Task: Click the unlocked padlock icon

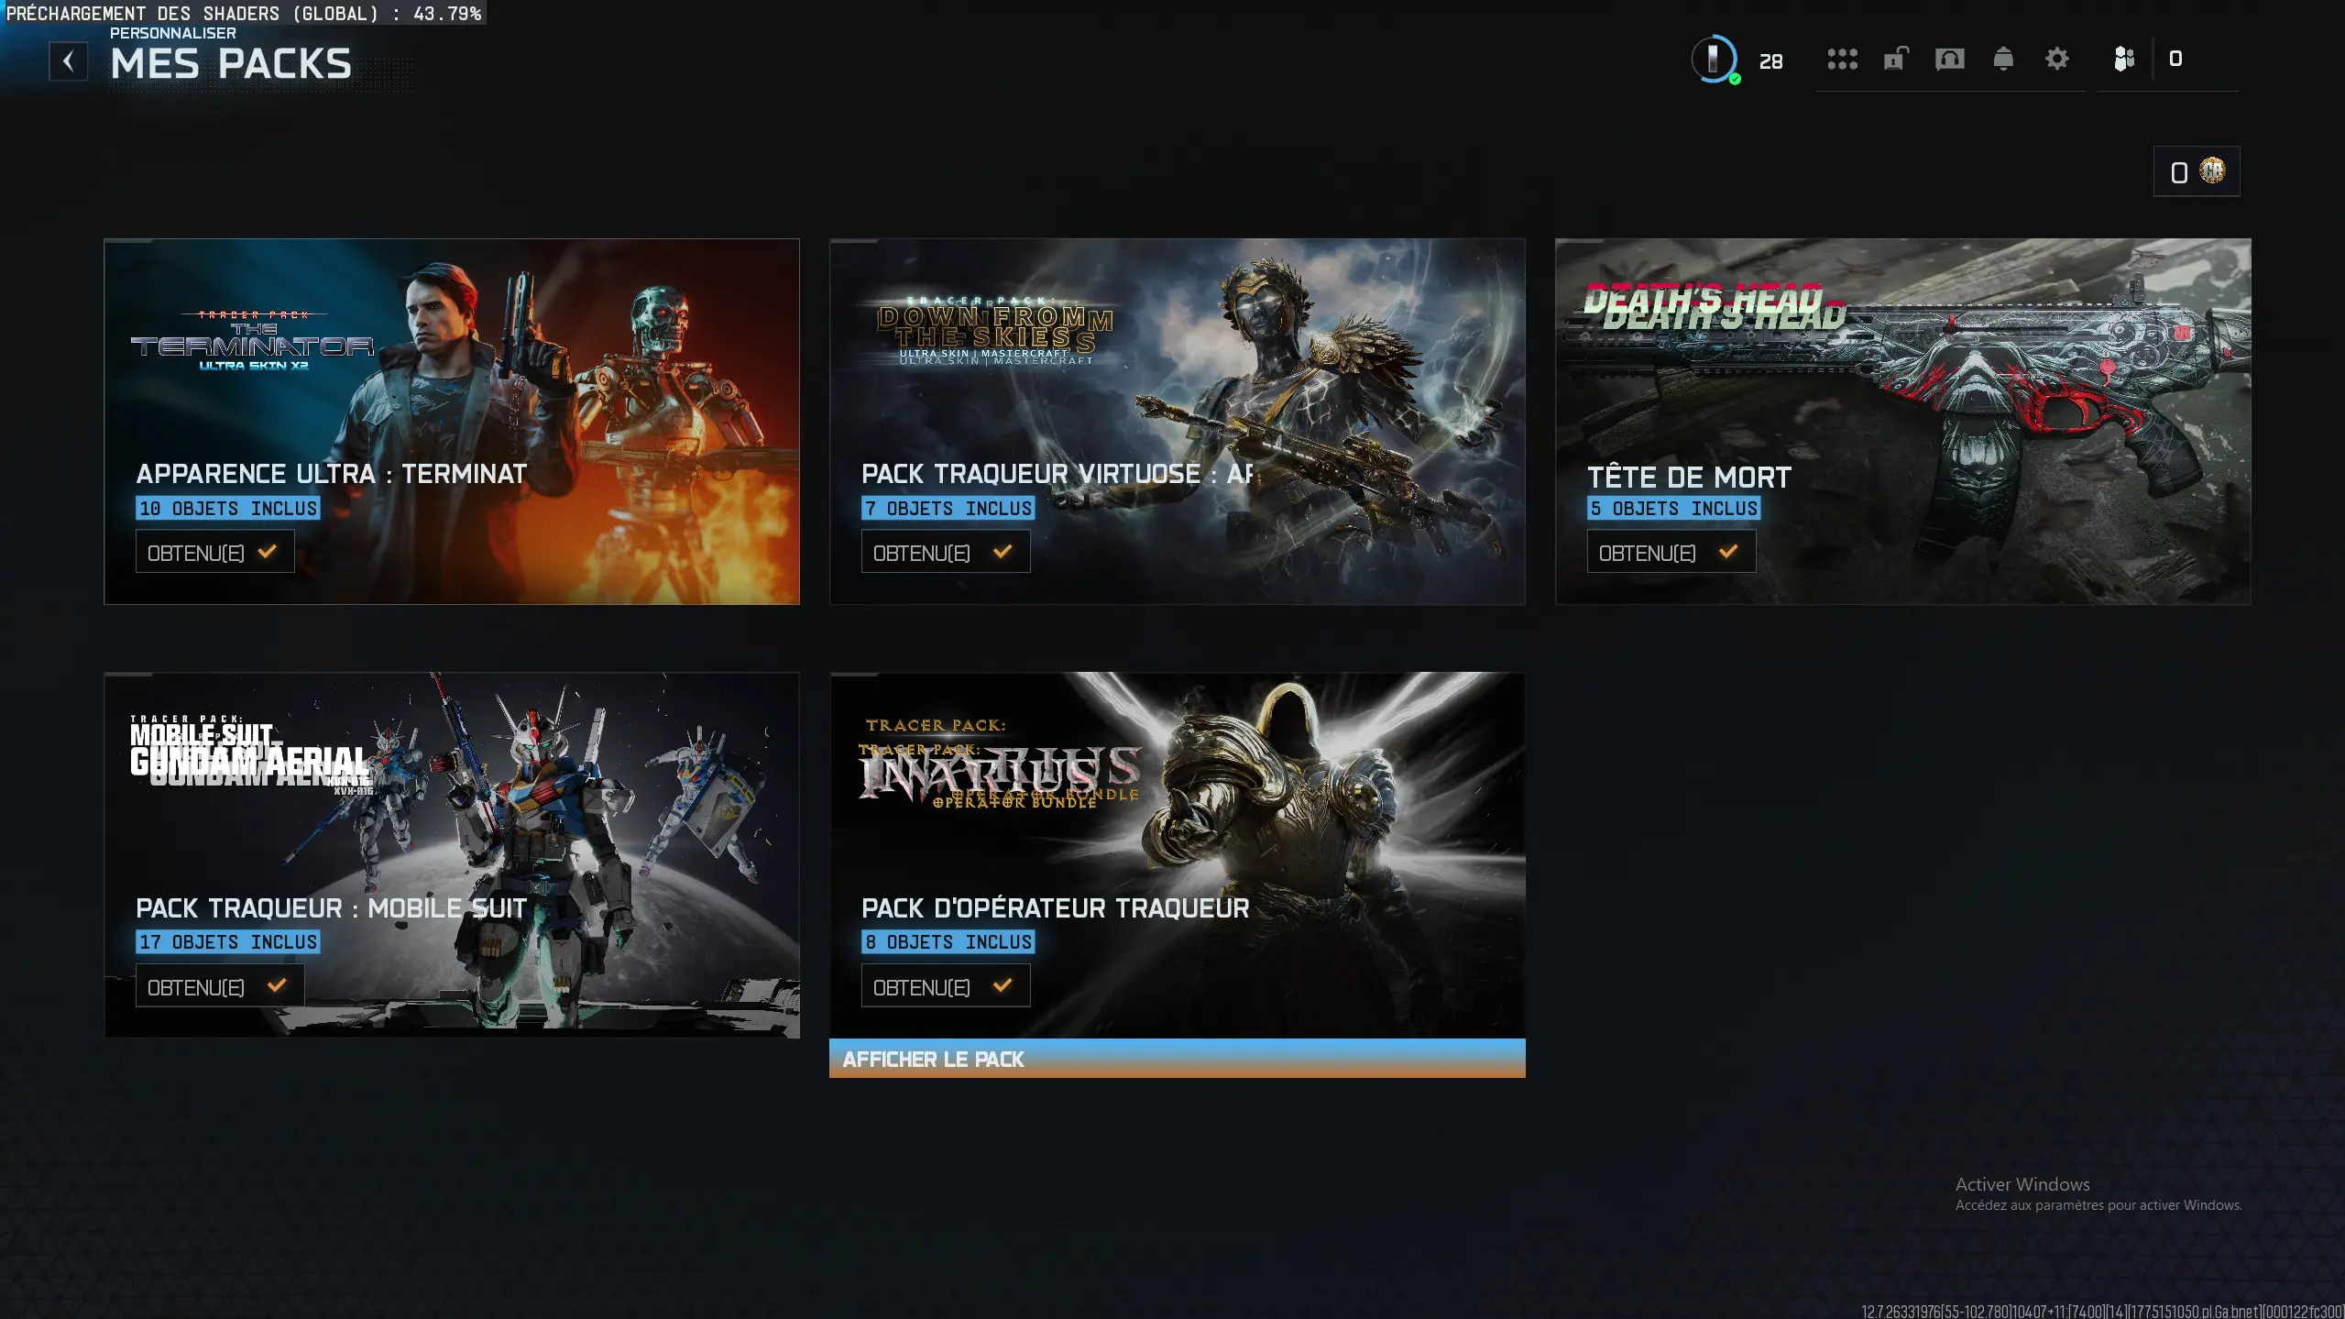Action: click(x=1895, y=60)
